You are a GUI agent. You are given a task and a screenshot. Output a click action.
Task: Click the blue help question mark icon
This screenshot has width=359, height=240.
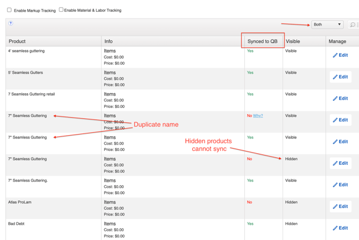10,23
